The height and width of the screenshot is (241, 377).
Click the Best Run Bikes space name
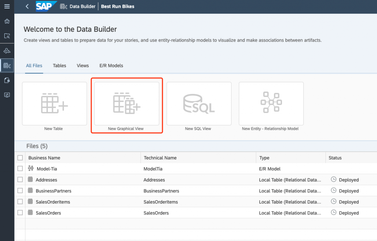click(x=117, y=7)
